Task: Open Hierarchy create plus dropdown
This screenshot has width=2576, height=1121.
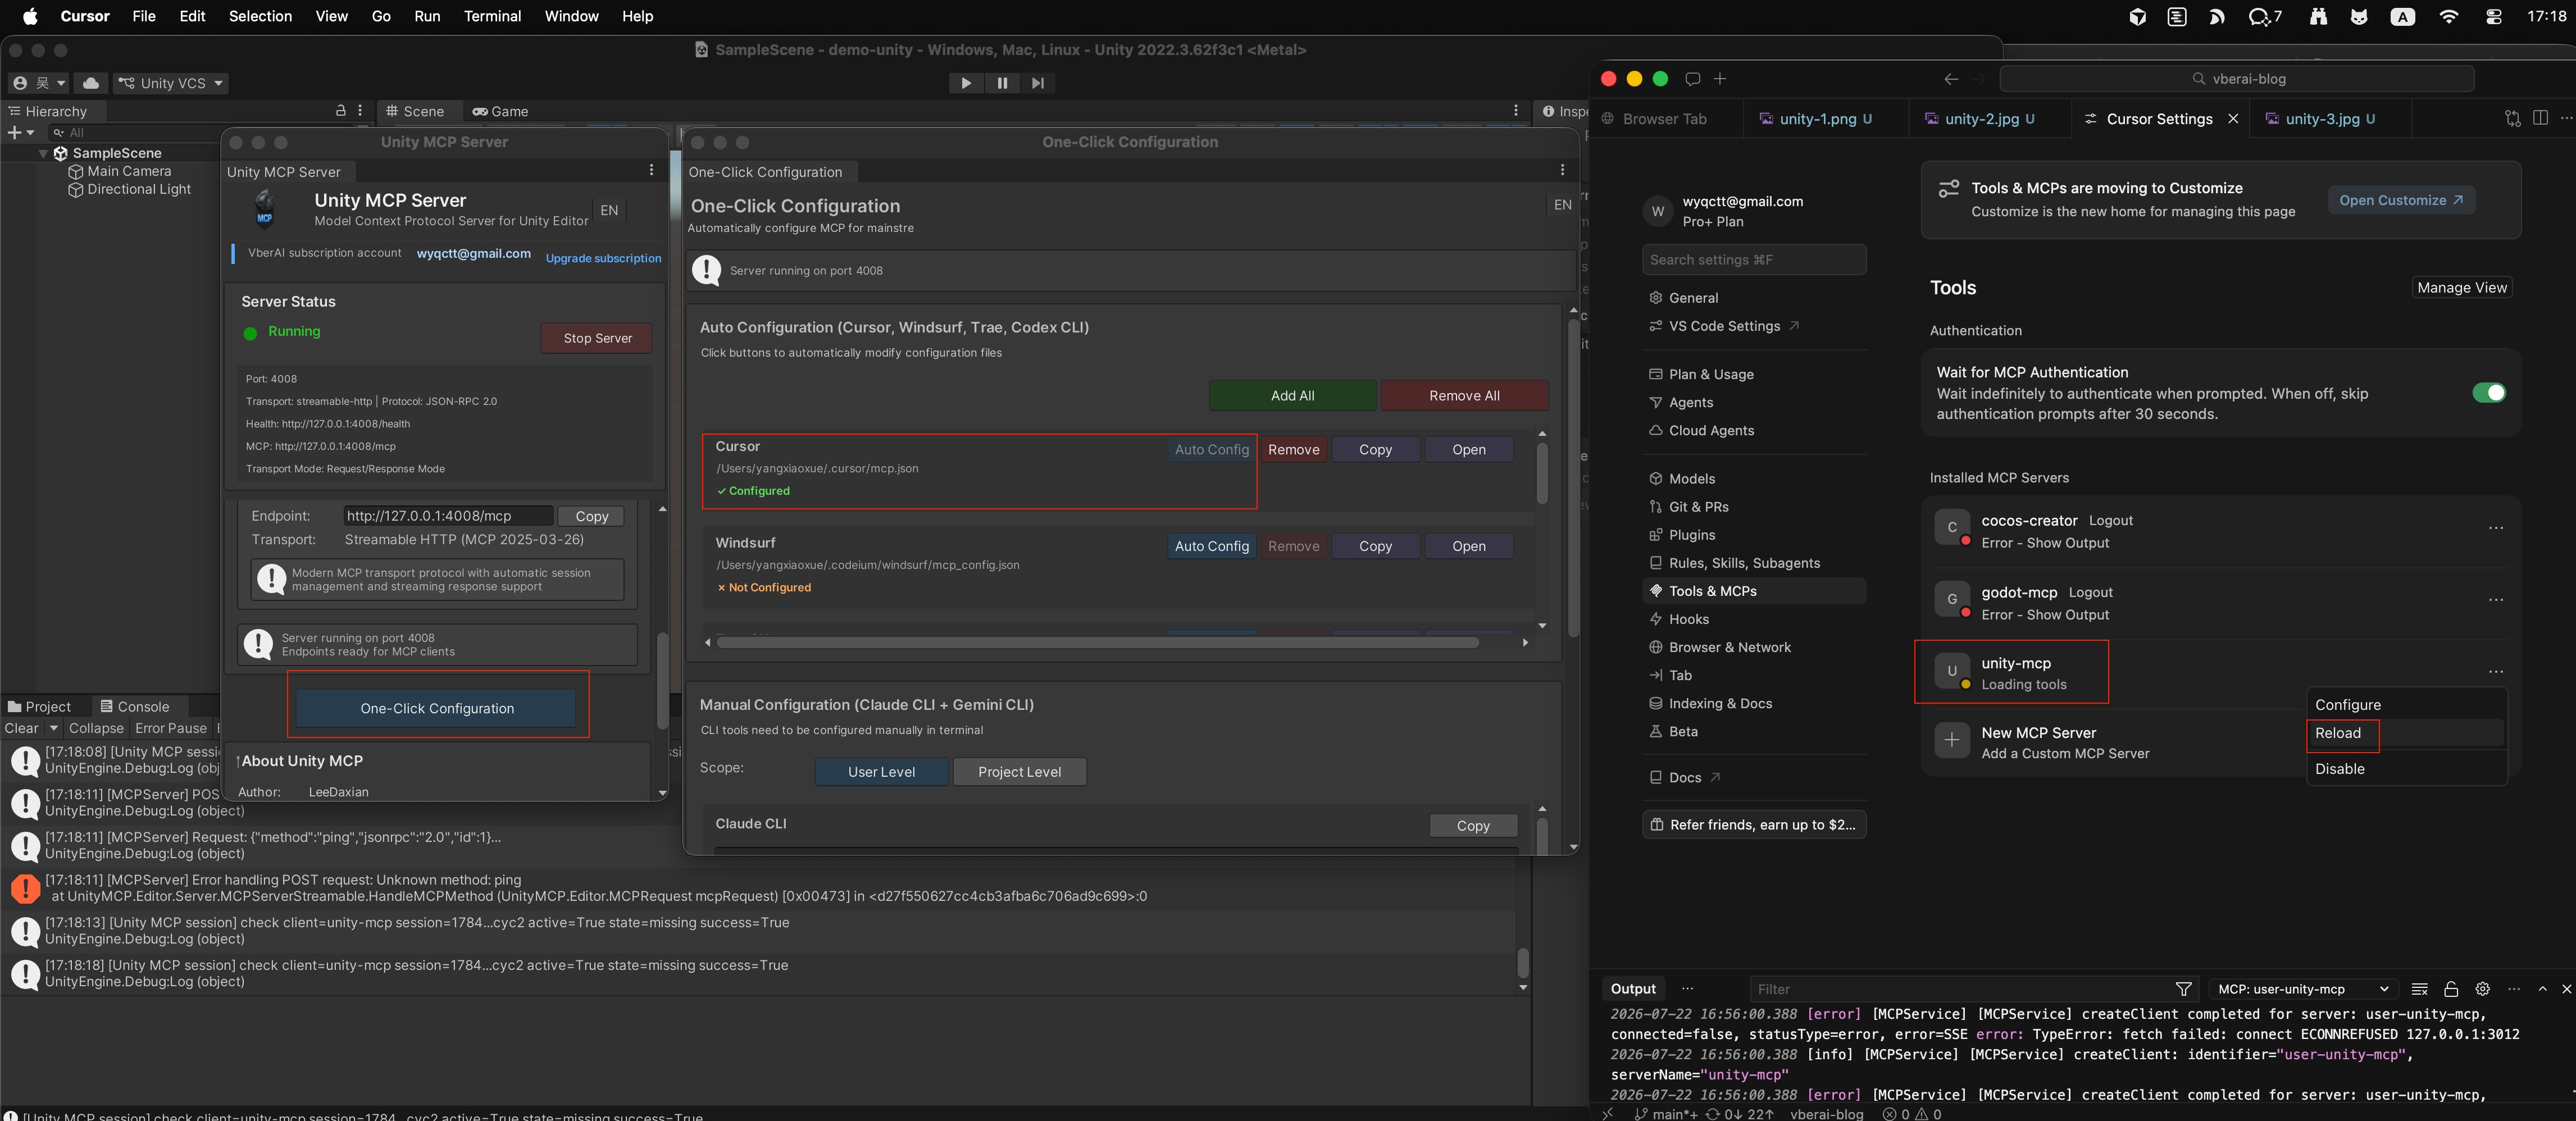Action: [21, 132]
